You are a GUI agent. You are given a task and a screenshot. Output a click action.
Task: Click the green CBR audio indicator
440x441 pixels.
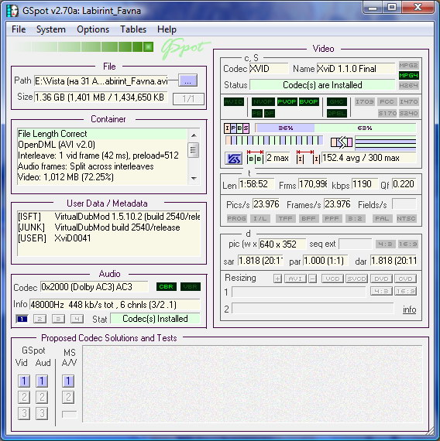pyautogui.click(x=167, y=286)
